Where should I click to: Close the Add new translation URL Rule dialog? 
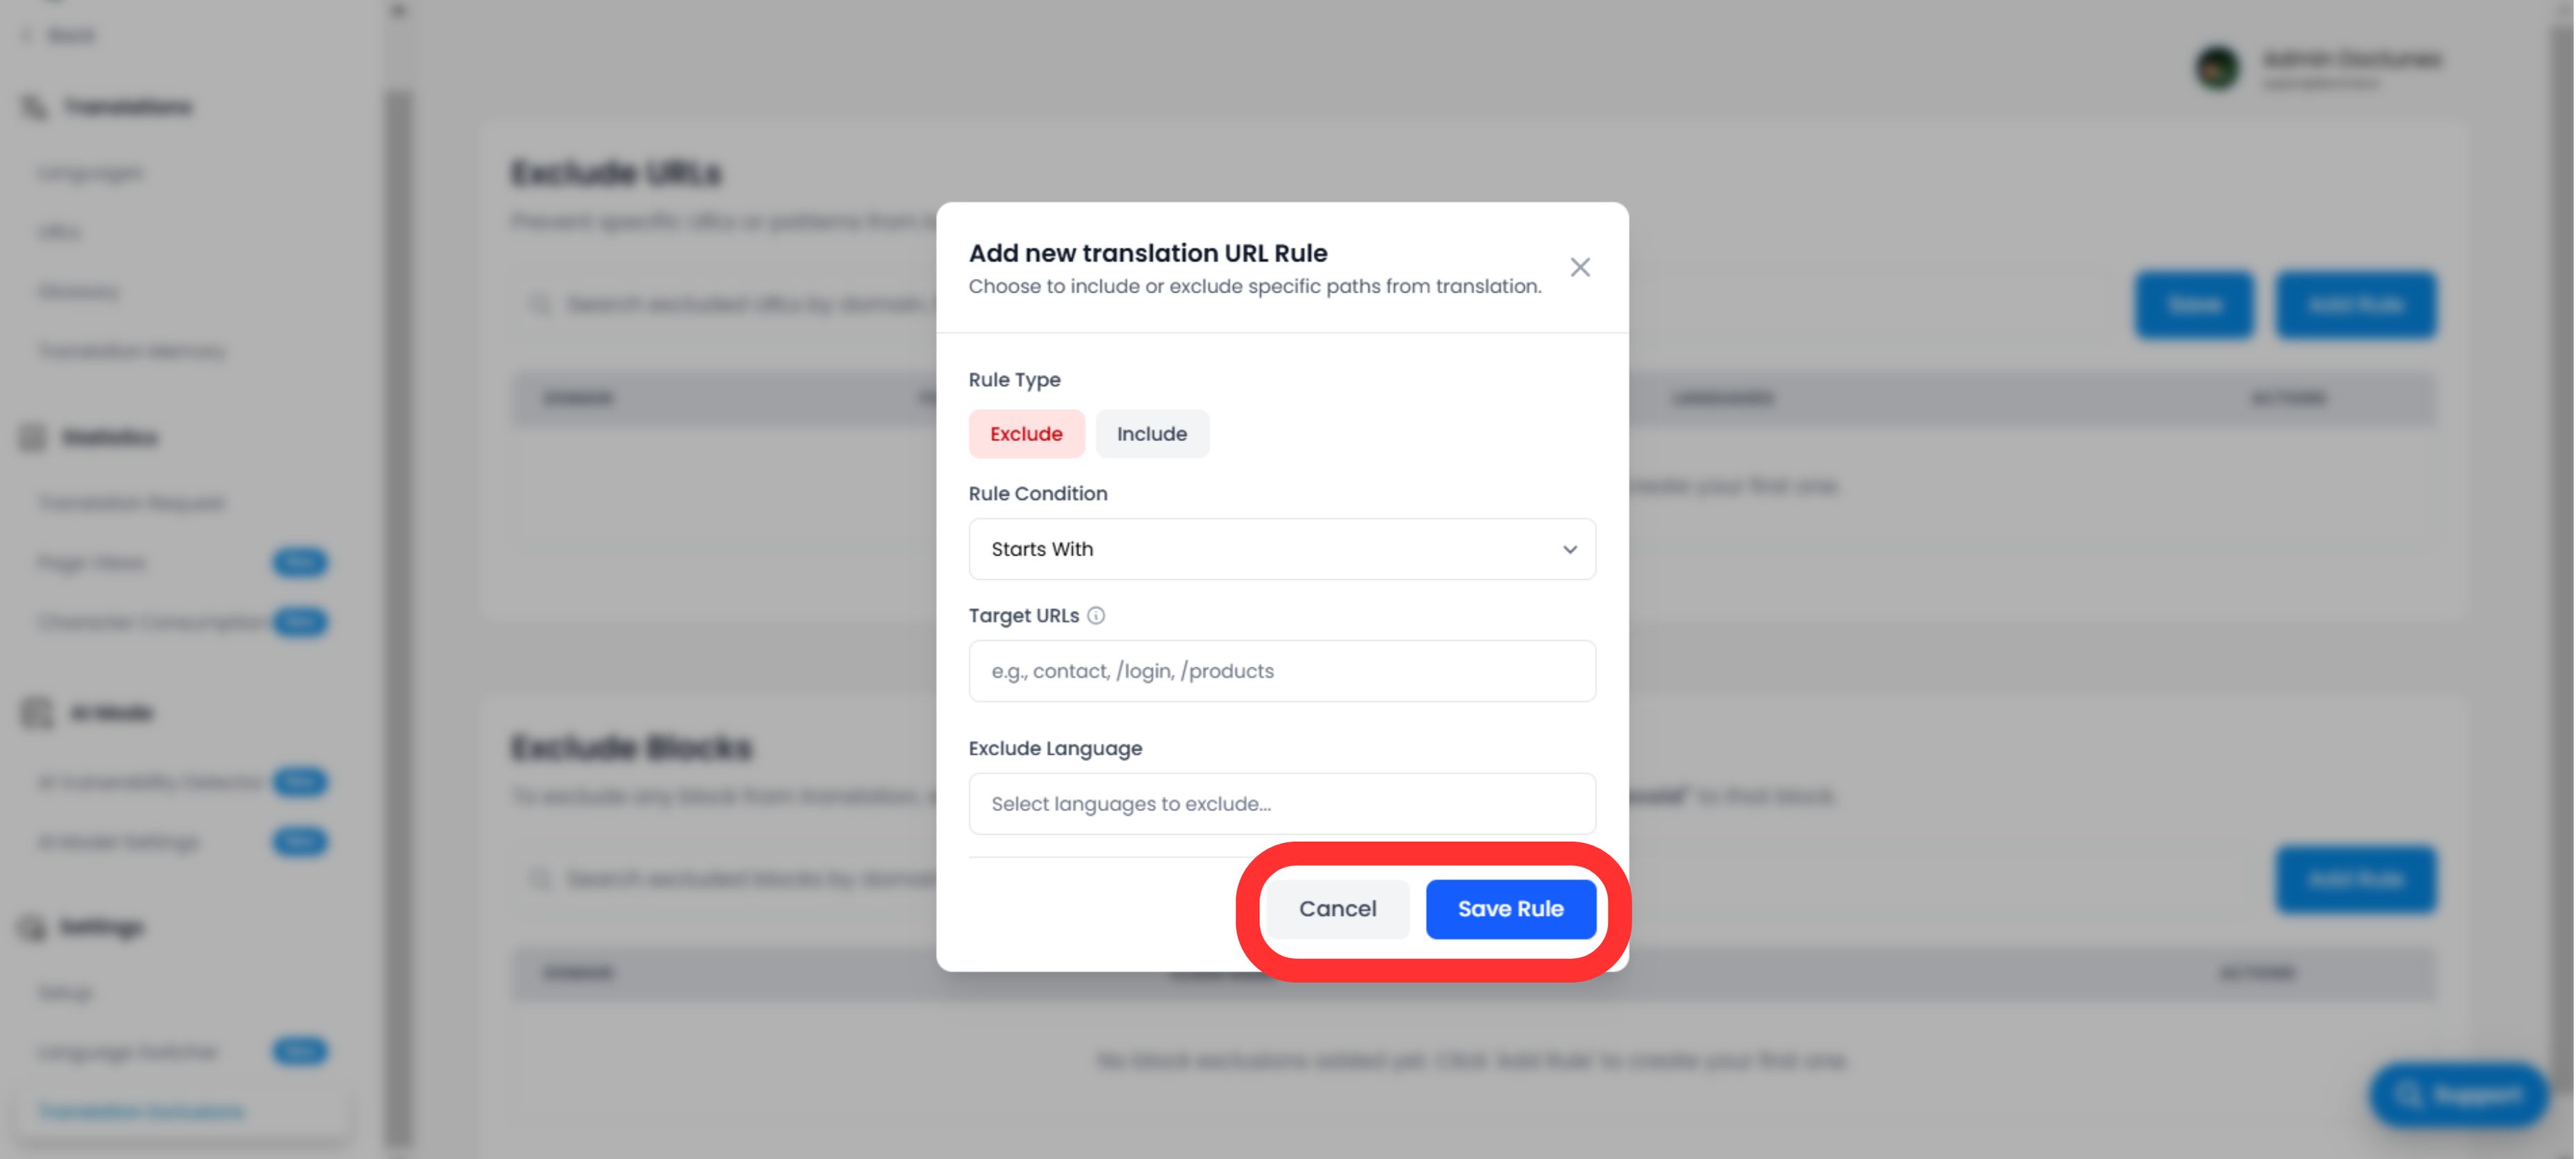point(1580,267)
